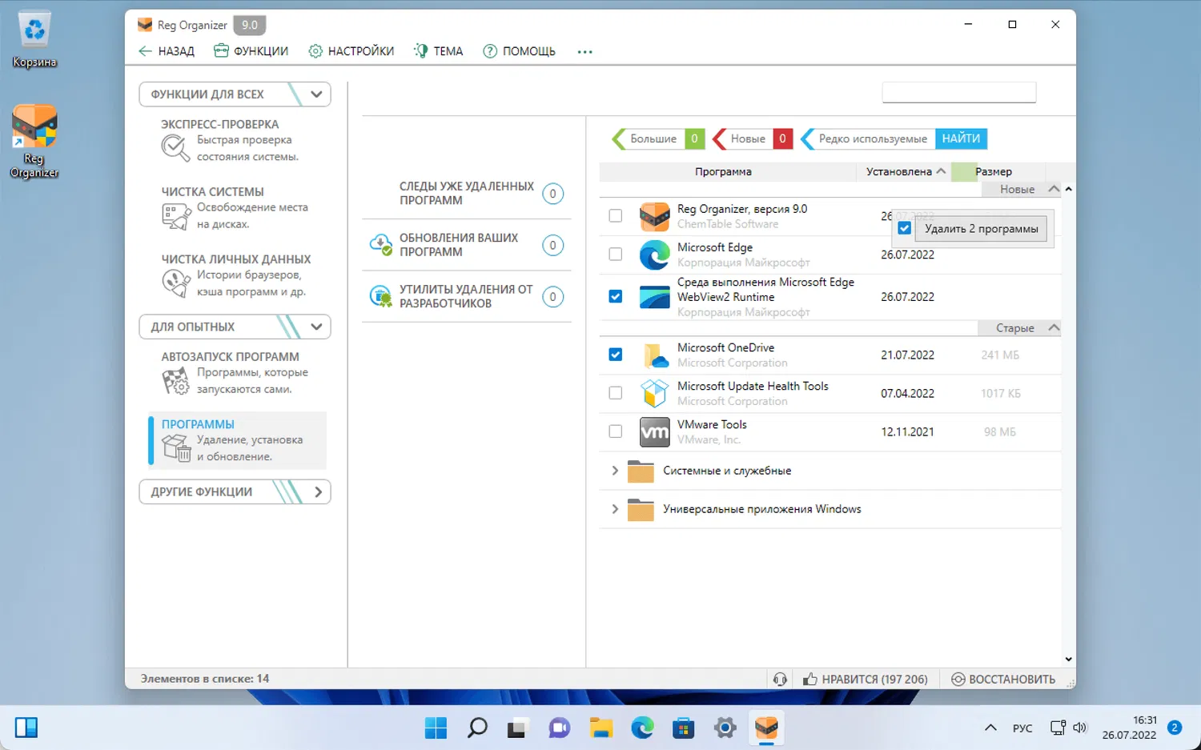Click the Удалить 2 программы button

(981, 228)
